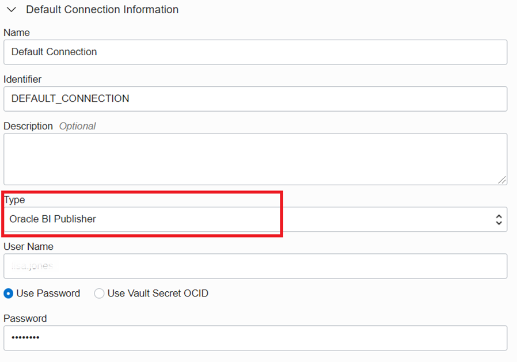
Task: Click the Default Connection Information heading text
Action: (x=102, y=10)
